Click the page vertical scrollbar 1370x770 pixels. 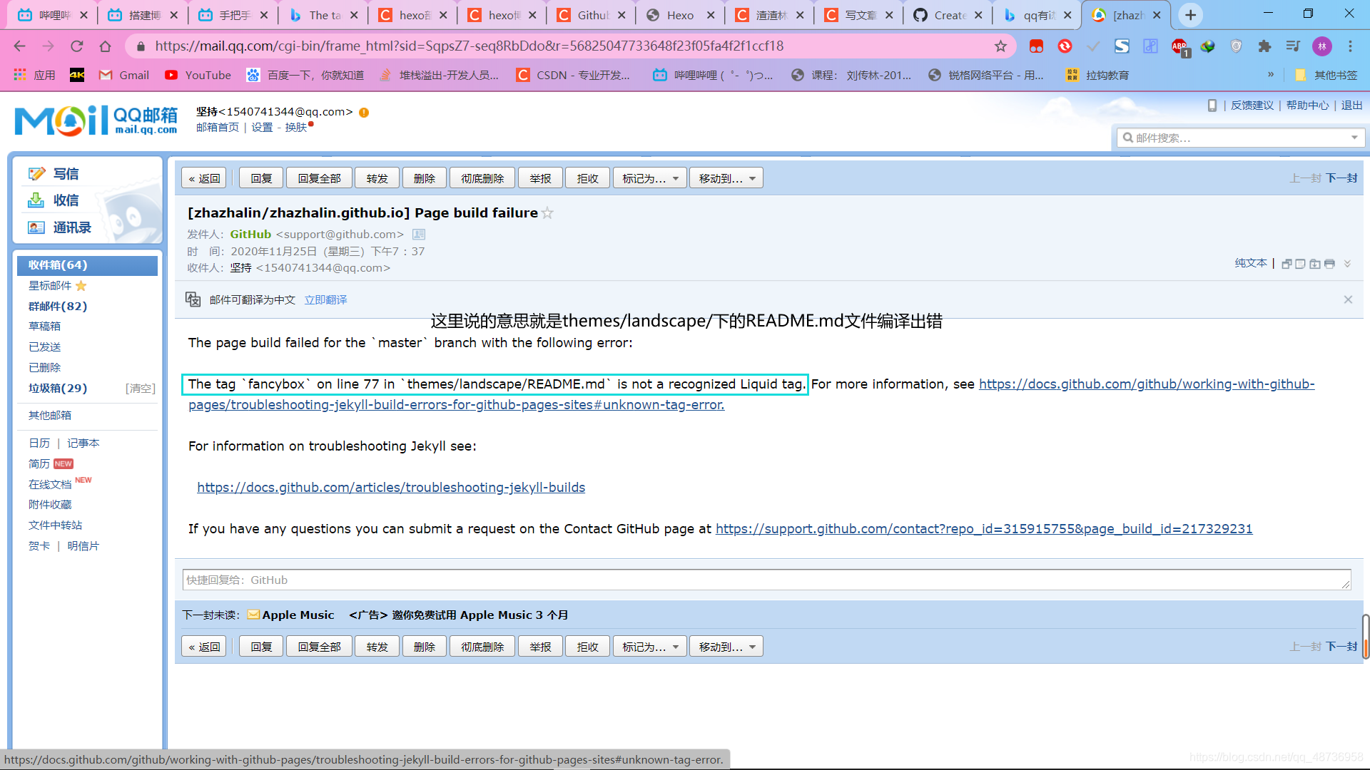coord(1366,637)
